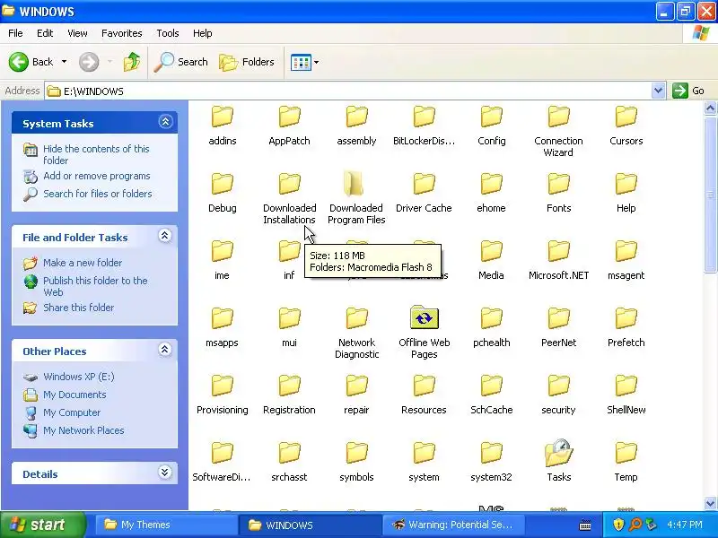Collapse the Other Places panel
Viewport: 718px width, 538px height.
point(165,350)
